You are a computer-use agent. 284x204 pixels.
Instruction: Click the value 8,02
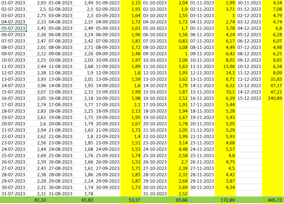point(230,60)
